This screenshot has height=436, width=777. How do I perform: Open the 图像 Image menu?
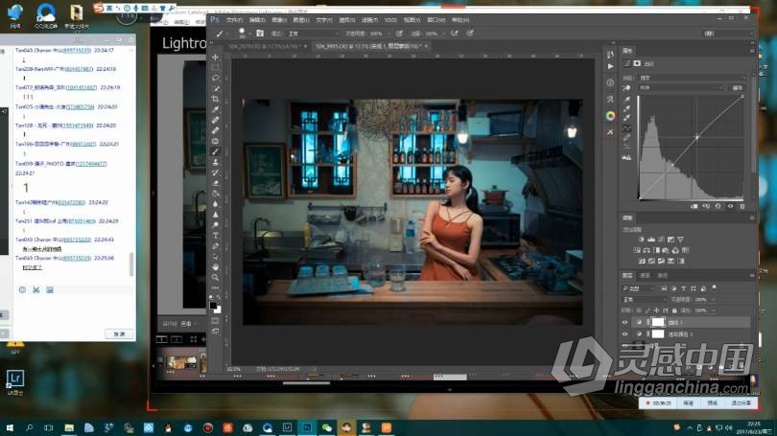[x=279, y=20]
